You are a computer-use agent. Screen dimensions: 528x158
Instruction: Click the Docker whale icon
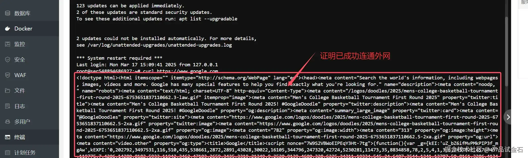pyautogui.click(x=8, y=28)
